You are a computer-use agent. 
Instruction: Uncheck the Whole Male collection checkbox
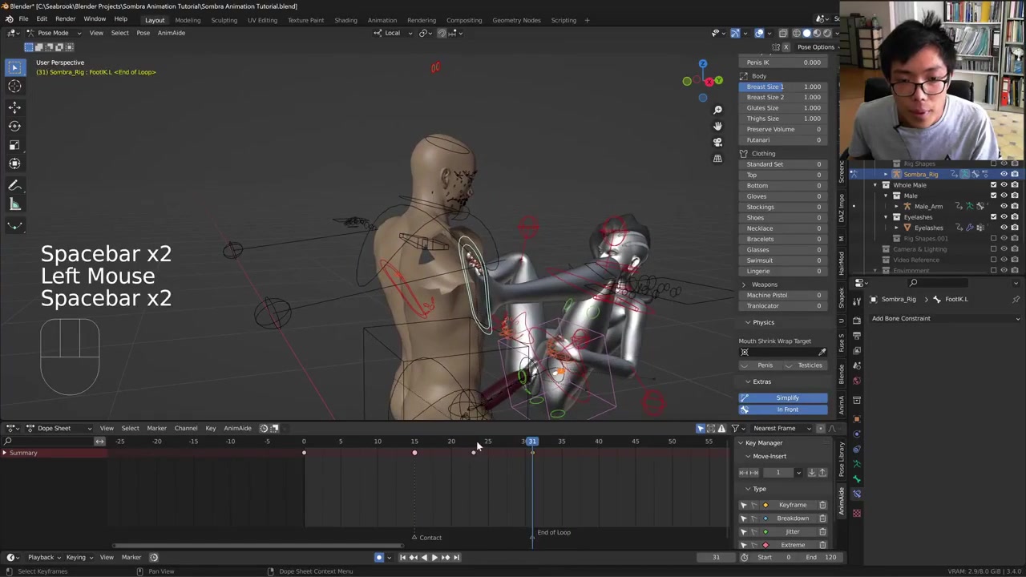click(994, 185)
